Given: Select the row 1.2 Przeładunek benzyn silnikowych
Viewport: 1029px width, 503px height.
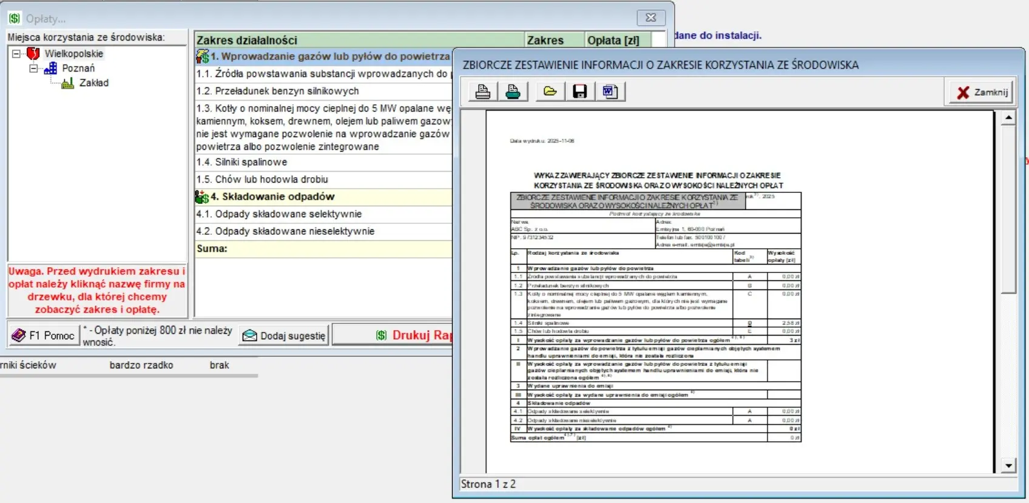Looking at the screenshot, I should point(287,91).
